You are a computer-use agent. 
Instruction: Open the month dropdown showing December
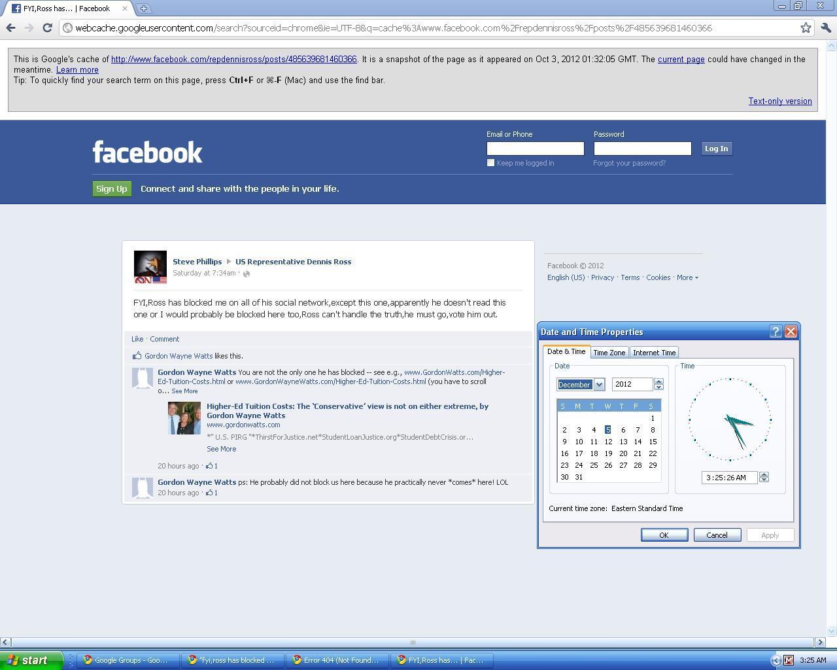pyautogui.click(x=599, y=385)
